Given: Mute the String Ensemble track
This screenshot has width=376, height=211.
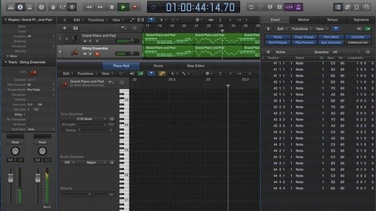Looking at the screenshot, I should click(x=85, y=54).
